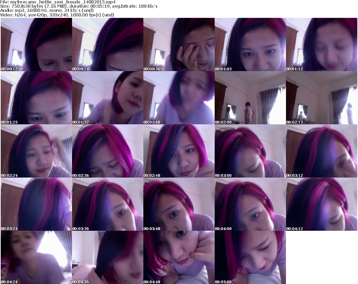Image resolution: width=358 pixels, height=284 pixels.
Task: Pick the thumbnail stamped 00:03:36
Action: tap(108, 204)
